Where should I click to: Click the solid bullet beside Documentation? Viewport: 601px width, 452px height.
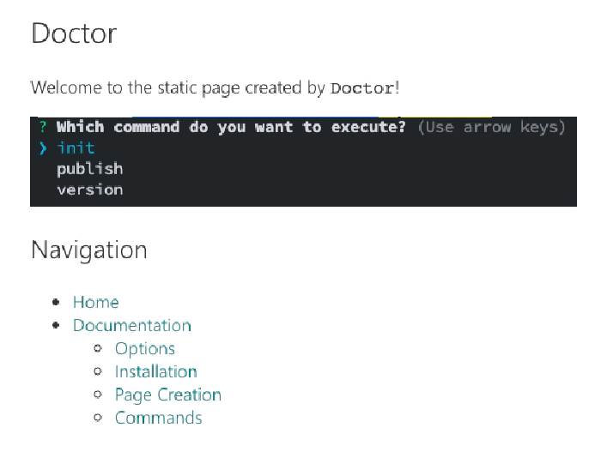pos(56,325)
